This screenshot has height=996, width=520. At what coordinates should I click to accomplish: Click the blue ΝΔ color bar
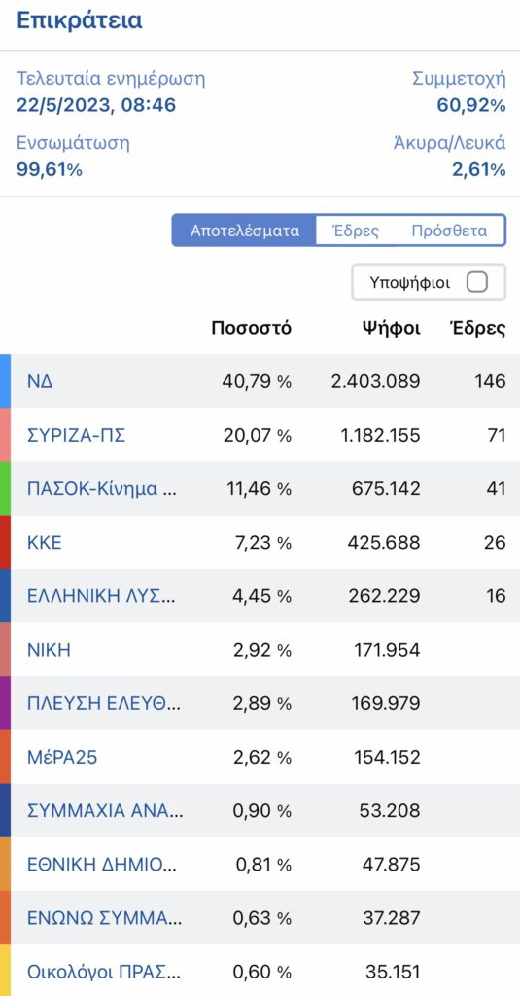pyautogui.click(x=5, y=381)
